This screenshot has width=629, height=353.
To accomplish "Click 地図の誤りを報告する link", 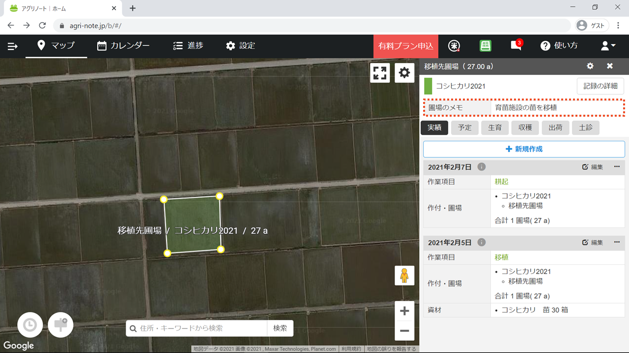I will 392,349.
